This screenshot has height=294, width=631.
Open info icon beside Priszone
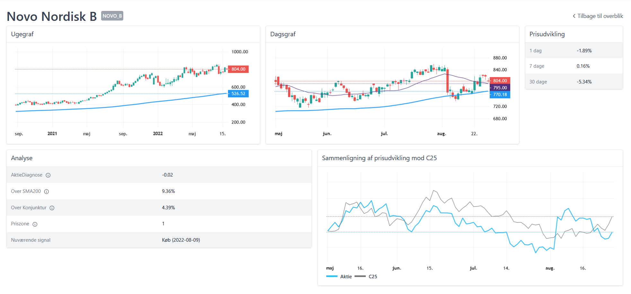click(35, 224)
